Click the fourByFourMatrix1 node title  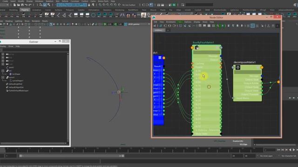point(203,42)
